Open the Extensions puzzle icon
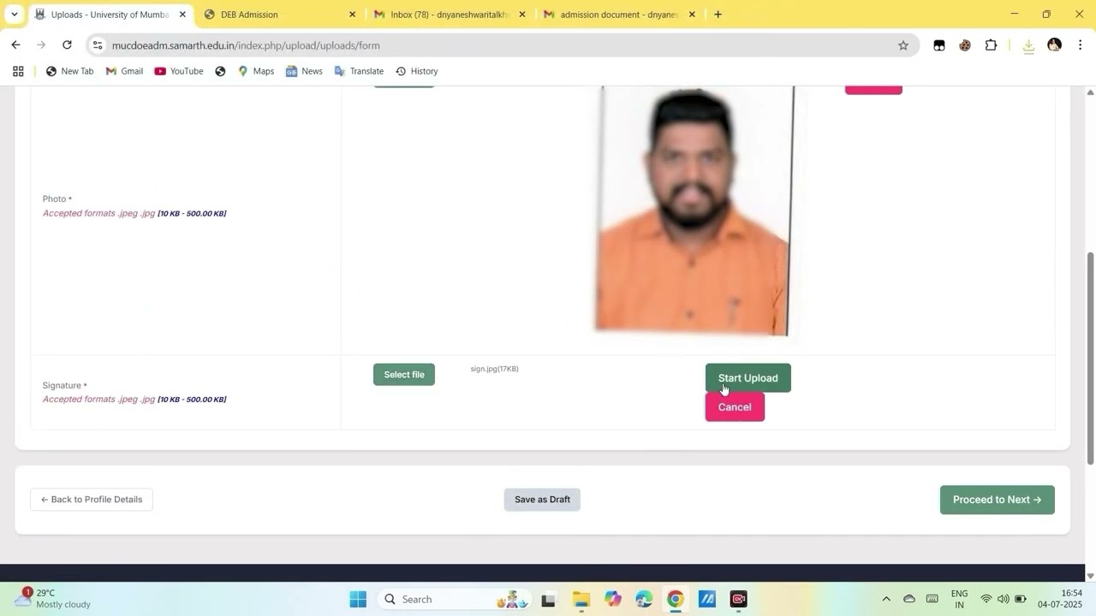 click(991, 45)
